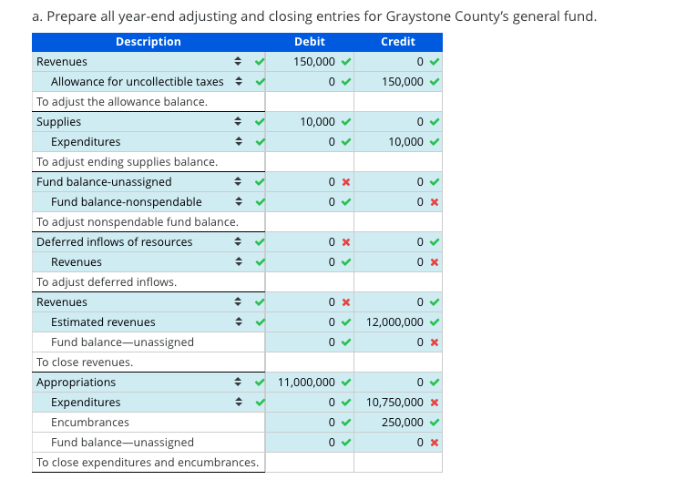This screenshot has width=676, height=490.
Task: Open the Supplies account dropdown
Action: pyautogui.click(x=238, y=121)
